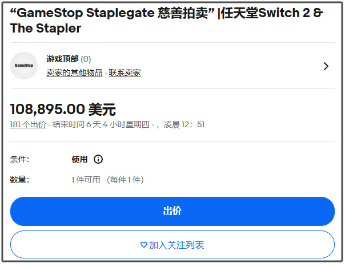349x267 pixels.
Task: Click the 凌晨 12：51 end time
Action: click(184, 124)
